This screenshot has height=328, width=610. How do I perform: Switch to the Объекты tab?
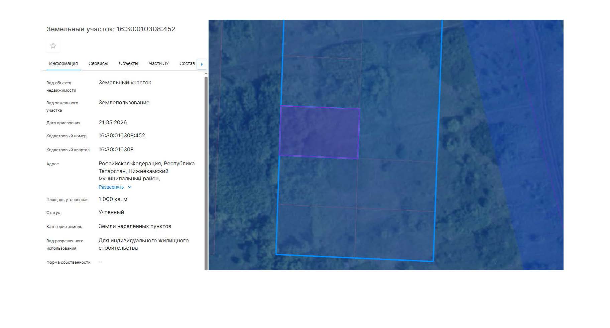pyautogui.click(x=128, y=63)
